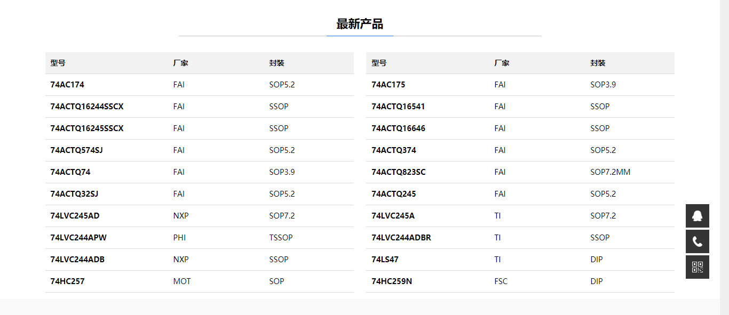Click the 最新产品 section heading
This screenshot has width=729, height=315.
pos(360,24)
